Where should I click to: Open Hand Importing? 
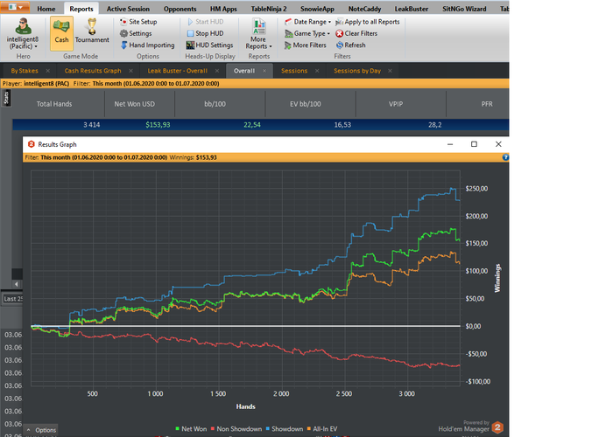(147, 45)
